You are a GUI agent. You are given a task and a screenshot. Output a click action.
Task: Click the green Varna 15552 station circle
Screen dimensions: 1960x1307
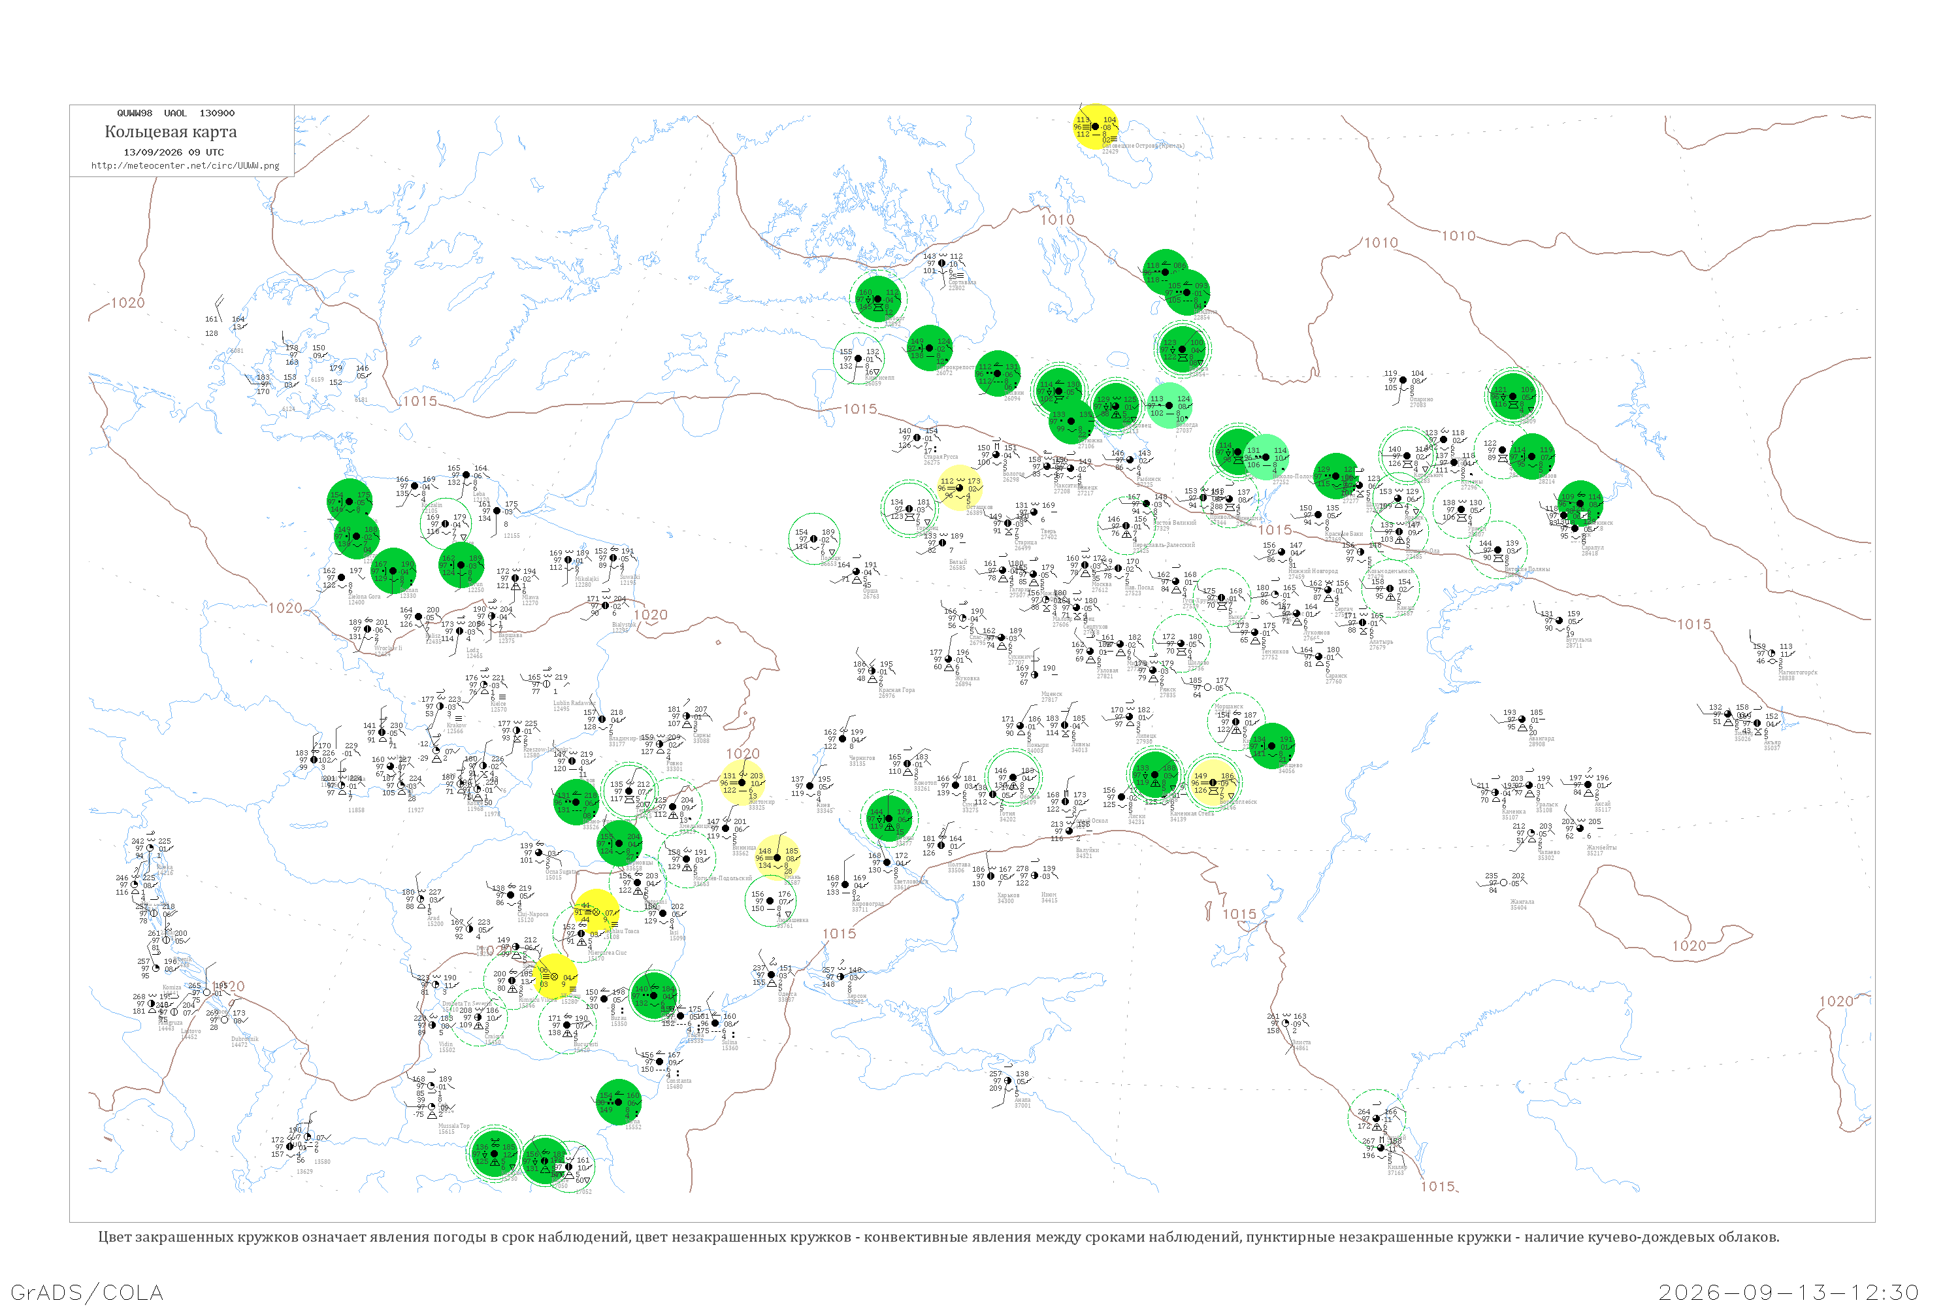click(618, 1102)
